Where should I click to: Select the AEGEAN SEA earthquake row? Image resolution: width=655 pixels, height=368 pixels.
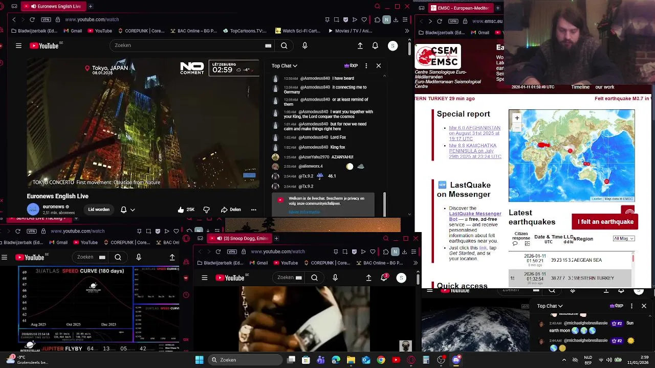(571, 260)
